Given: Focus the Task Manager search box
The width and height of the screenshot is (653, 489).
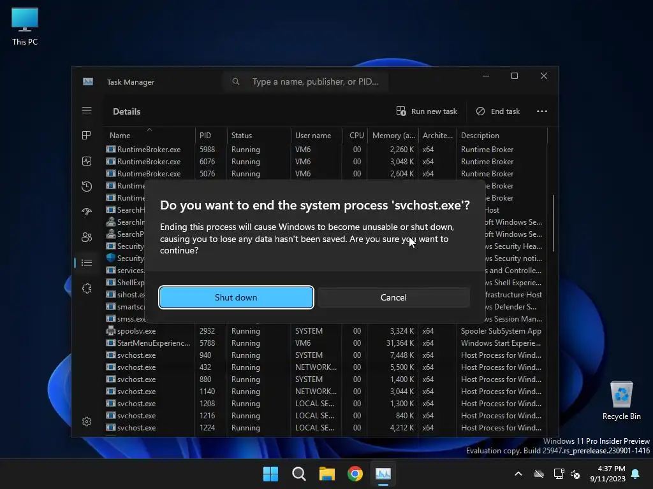Looking at the screenshot, I should (x=305, y=81).
